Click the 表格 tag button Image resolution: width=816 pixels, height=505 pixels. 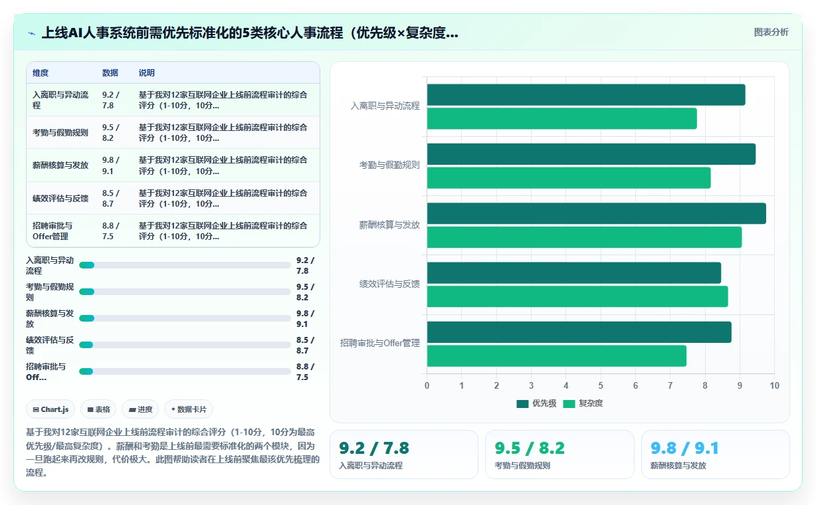click(x=98, y=409)
